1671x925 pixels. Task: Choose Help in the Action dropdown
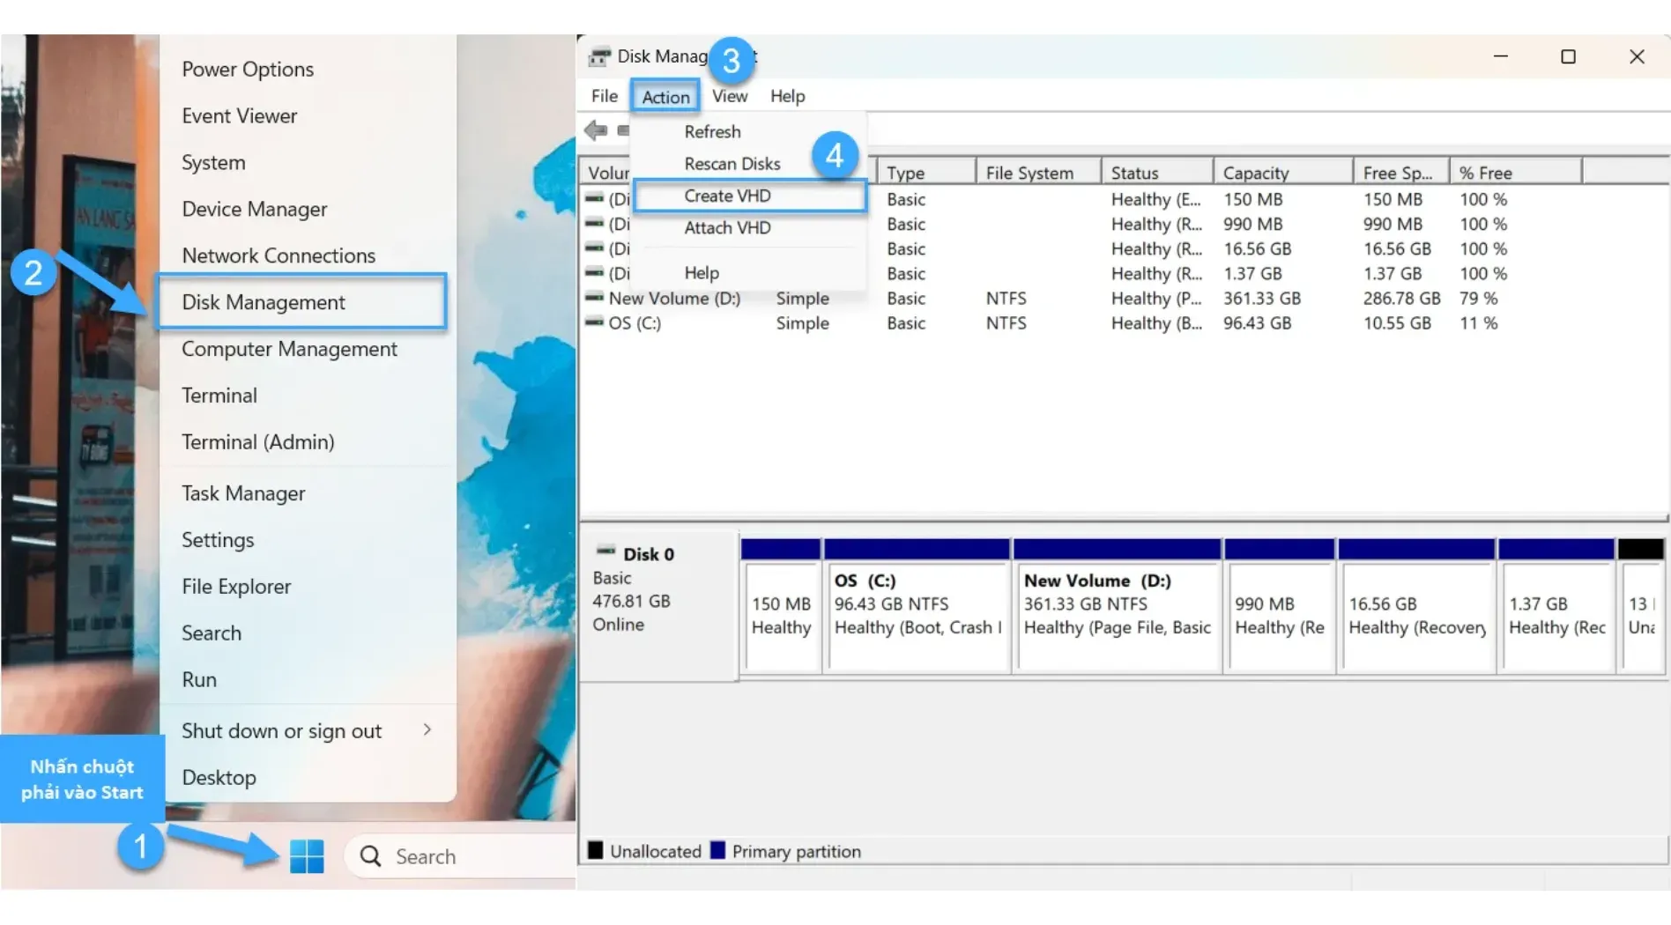coord(702,273)
